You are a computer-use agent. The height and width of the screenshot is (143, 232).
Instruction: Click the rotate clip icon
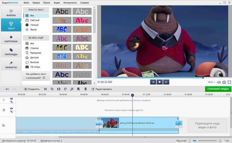pos(65,89)
